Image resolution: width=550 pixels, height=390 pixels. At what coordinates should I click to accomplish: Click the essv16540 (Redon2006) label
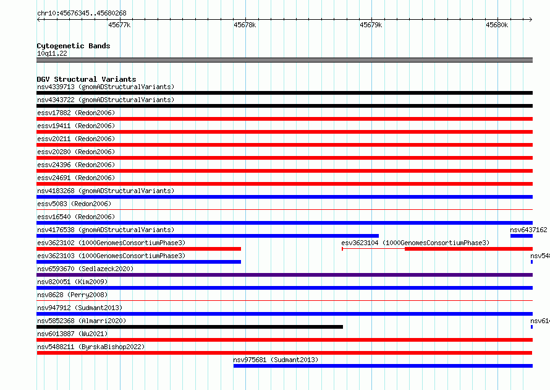tap(76, 217)
